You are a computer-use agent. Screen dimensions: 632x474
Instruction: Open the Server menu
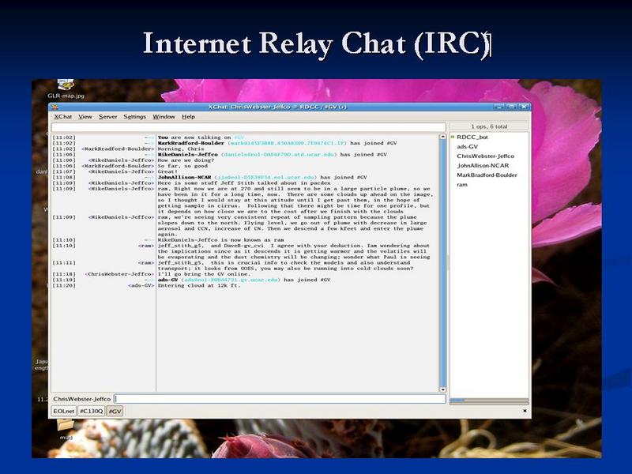(108, 116)
